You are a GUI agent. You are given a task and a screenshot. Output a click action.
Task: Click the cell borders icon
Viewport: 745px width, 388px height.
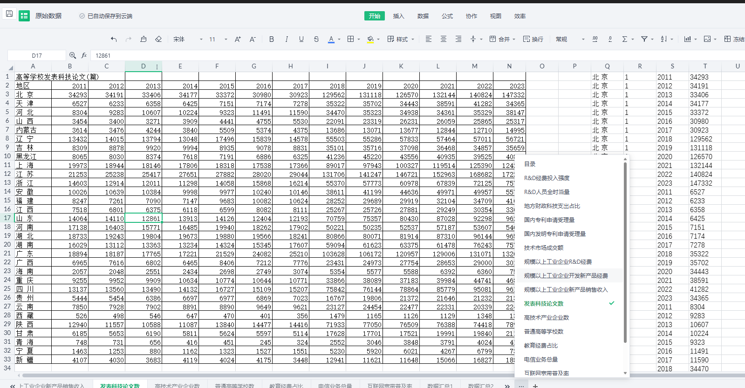351,39
